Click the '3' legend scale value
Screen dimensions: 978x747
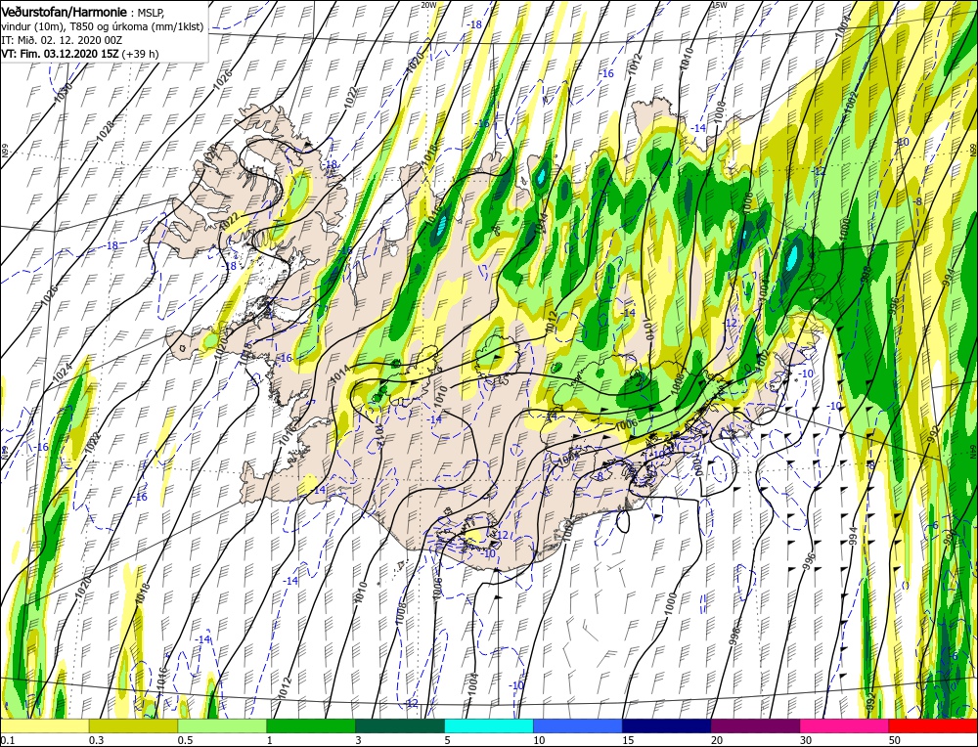point(358,740)
